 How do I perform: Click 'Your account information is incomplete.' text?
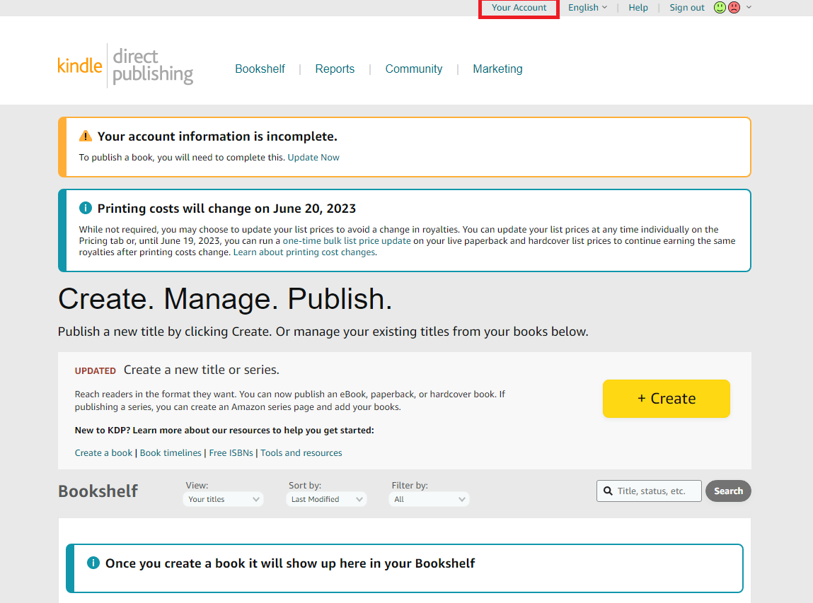click(217, 136)
